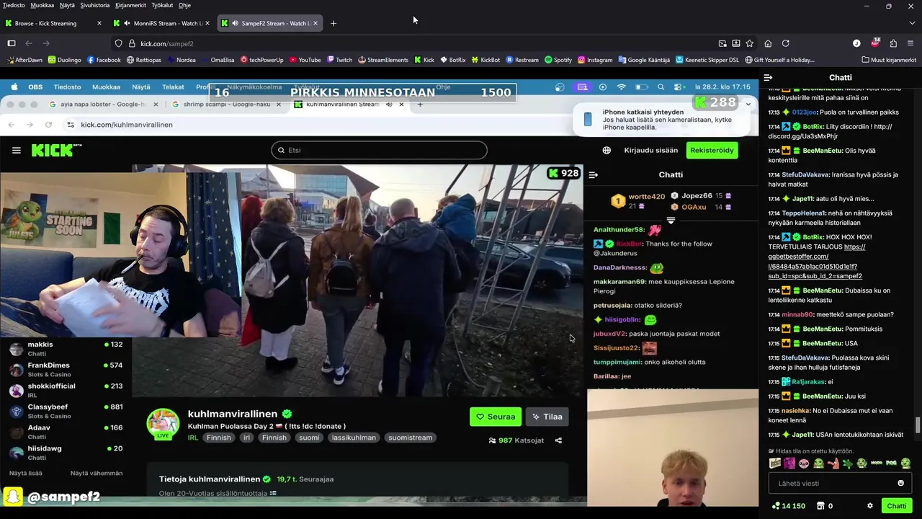
Task: Mute the MonniRS Stream tab audio
Action: [127, 23]
